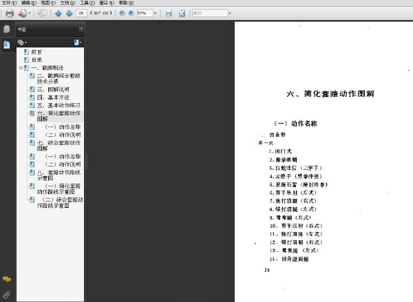Image resolution: width=413 pixels, height=302 pixels.
Task: Click the bookmark icon beside 八、套路动作路线示意图
Action: pyautogui.click(x=32, y=173)
